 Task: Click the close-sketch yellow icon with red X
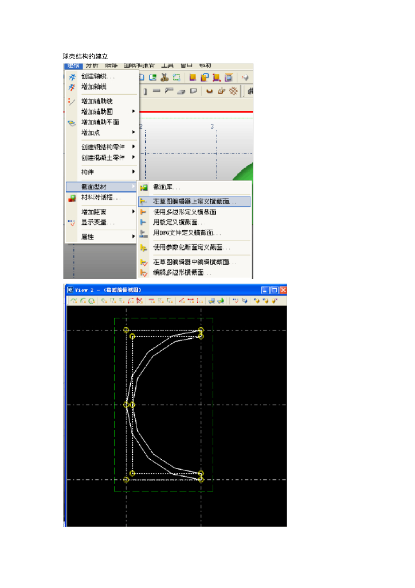tap(275, 301)
